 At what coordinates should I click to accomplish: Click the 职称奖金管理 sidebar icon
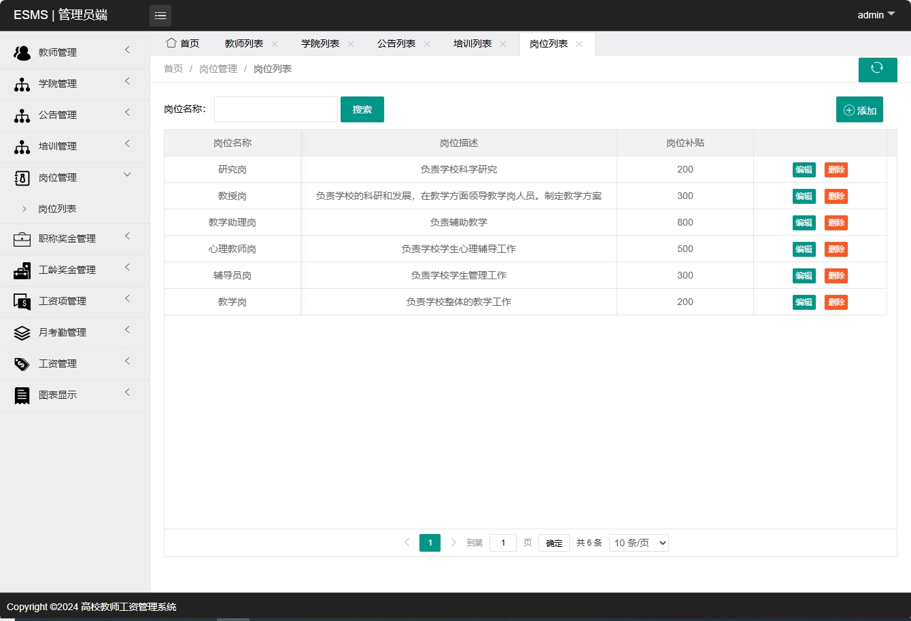tap(21, 238)
